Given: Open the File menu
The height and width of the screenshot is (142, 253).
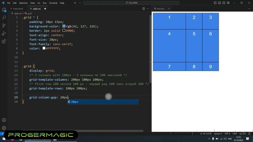Looking at the screenshot, I should click(x=9, y=3).
